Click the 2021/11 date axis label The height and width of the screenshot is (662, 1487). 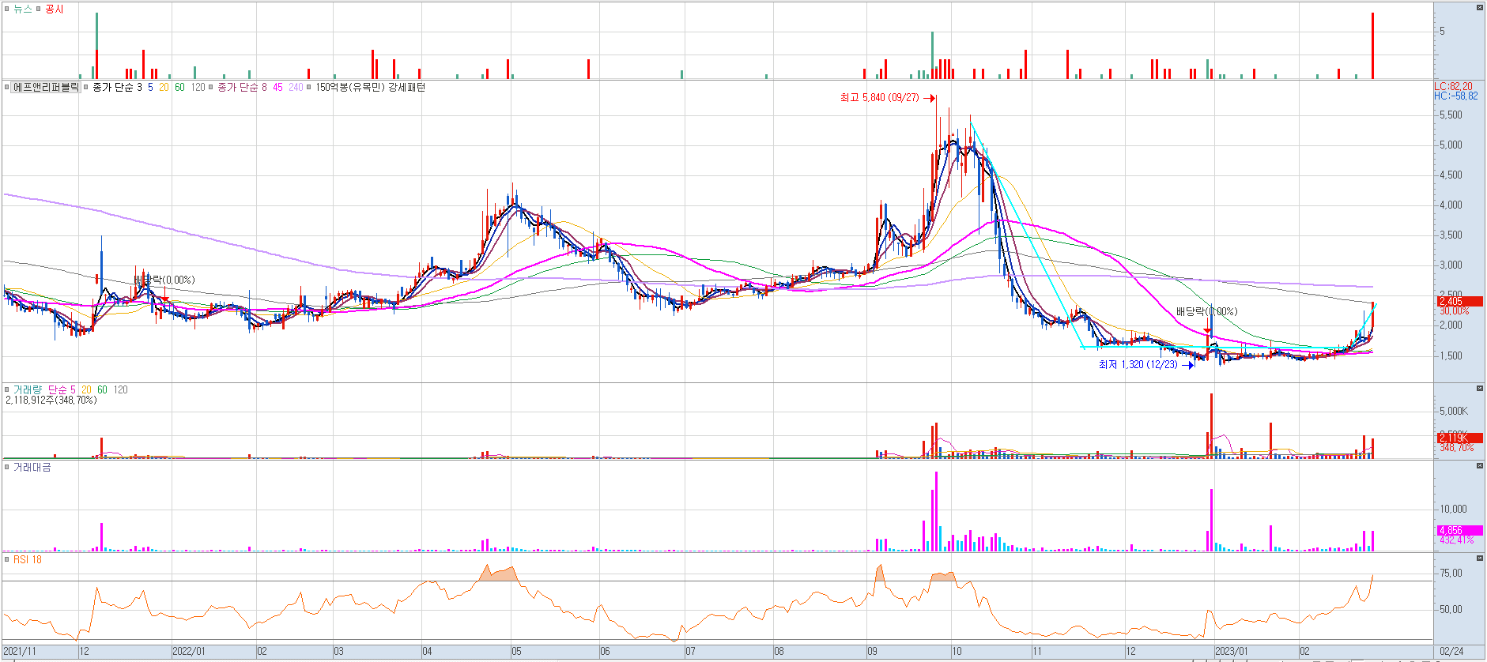pyautogui.click(x=20, y=652)
